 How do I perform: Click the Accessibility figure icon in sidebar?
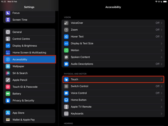(x=8, y=60)
